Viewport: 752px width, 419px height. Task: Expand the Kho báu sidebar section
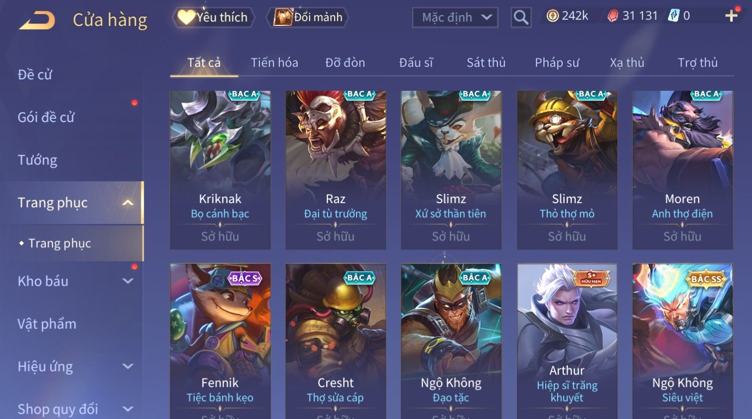[128, 281]
